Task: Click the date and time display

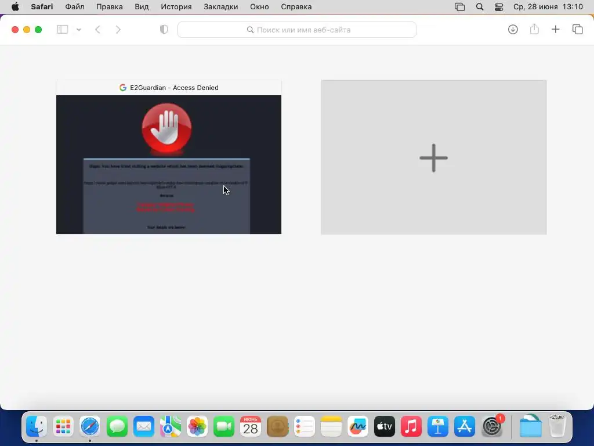Action: (548, 7)
